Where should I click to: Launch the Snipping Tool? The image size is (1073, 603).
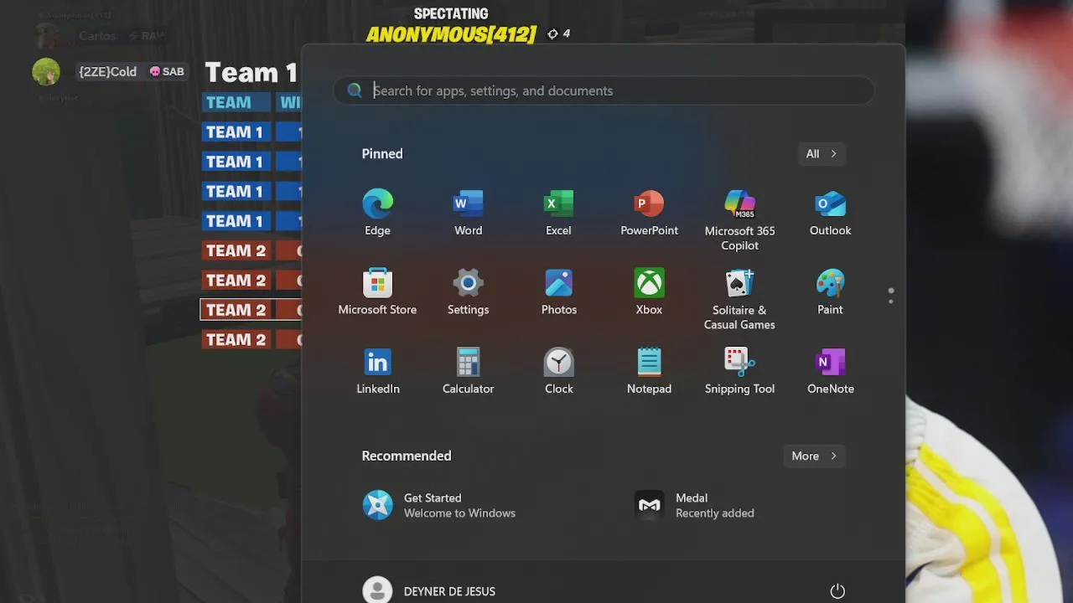pos(739,370)
